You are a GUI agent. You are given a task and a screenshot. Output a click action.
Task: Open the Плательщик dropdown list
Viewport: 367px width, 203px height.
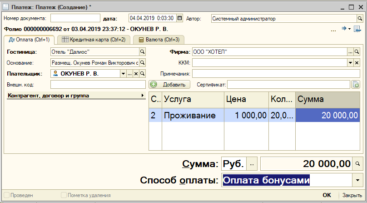pyautogui.click(x=124, y=74)
